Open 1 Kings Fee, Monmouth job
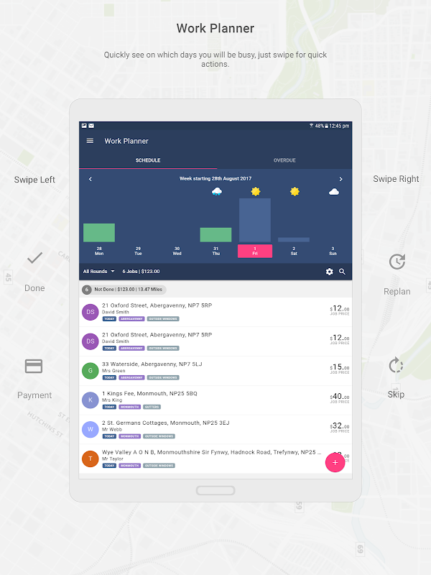This screenshot has width=431, height=575. click(215, 400)
